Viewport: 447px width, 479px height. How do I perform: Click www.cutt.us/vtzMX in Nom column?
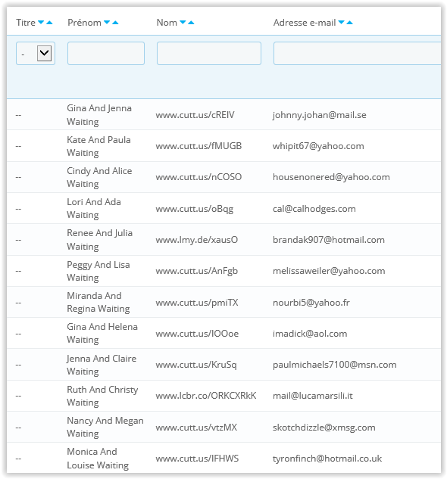[196, 428]
